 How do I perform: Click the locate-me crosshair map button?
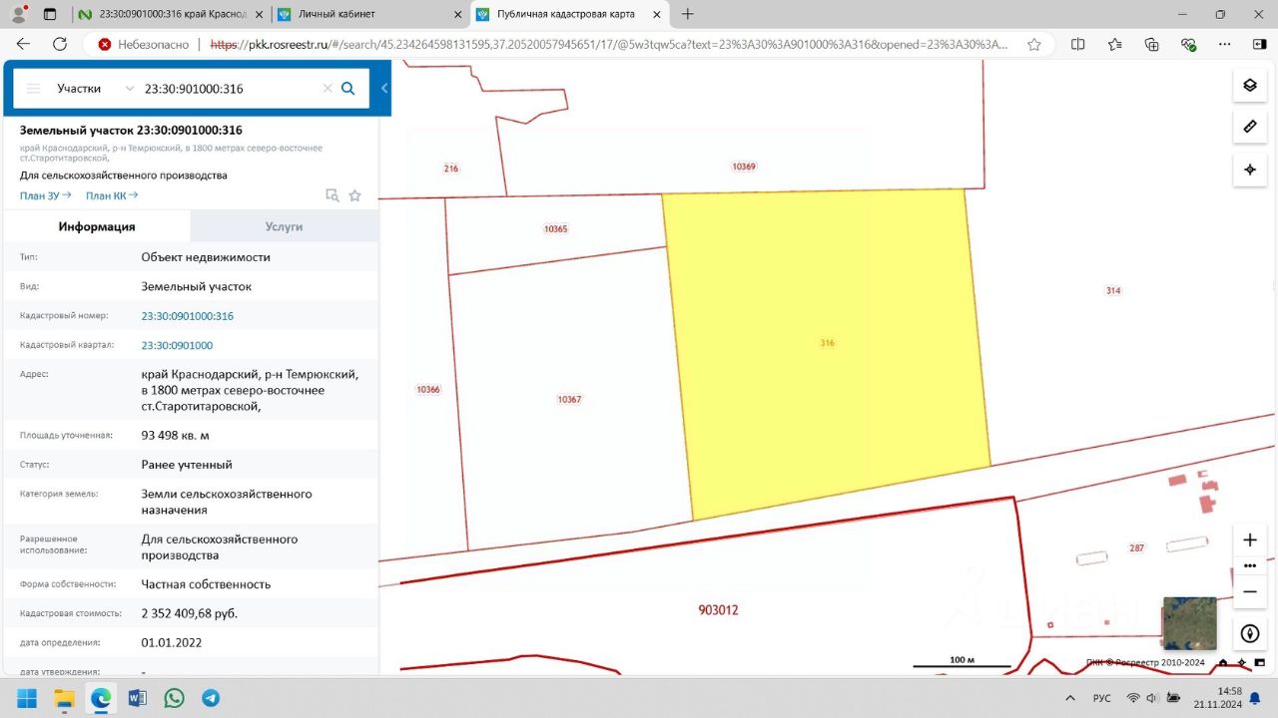[1249, 170]
